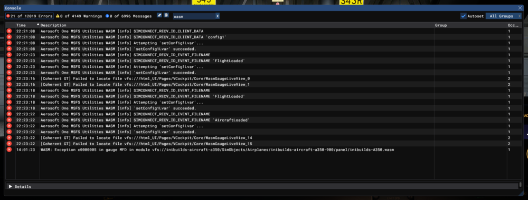Screen dimensions: 528x200
Task: Click error icon of the 22:23:18 'FlightLoaded' row
Action: click(x=9, y=96)
